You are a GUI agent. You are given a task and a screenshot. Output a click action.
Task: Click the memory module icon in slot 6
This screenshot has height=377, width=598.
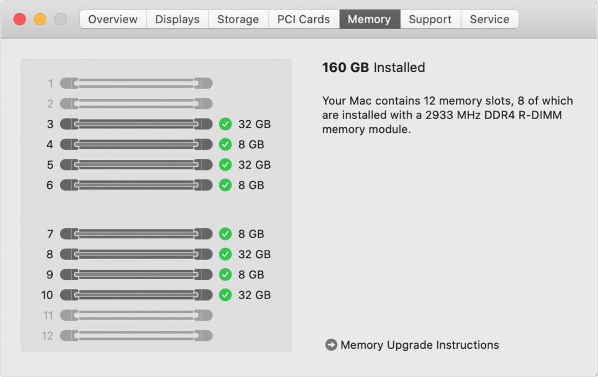[136, 185]
